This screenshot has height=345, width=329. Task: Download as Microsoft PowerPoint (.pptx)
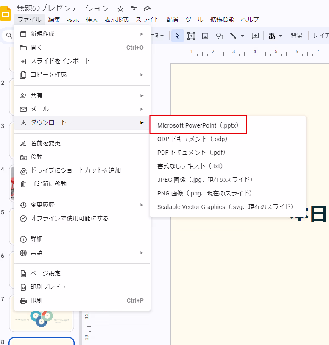point(228,125)
